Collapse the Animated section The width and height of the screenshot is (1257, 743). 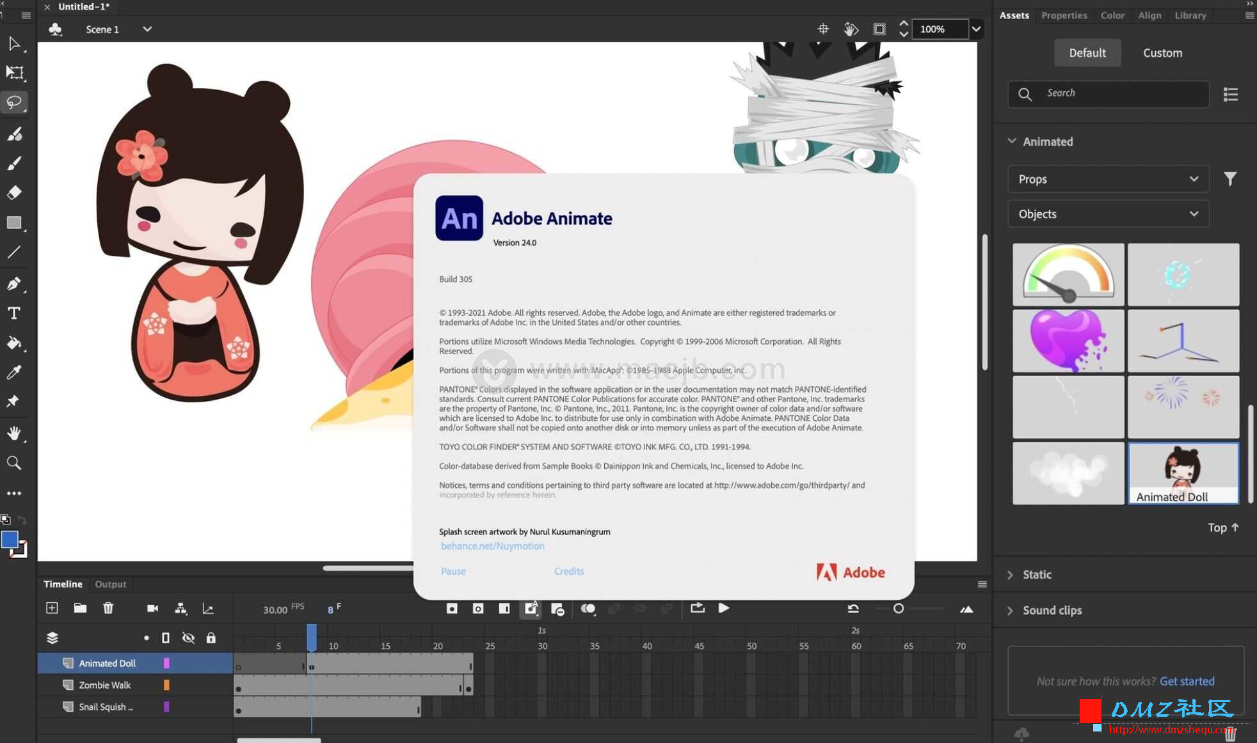[1012, 141]
